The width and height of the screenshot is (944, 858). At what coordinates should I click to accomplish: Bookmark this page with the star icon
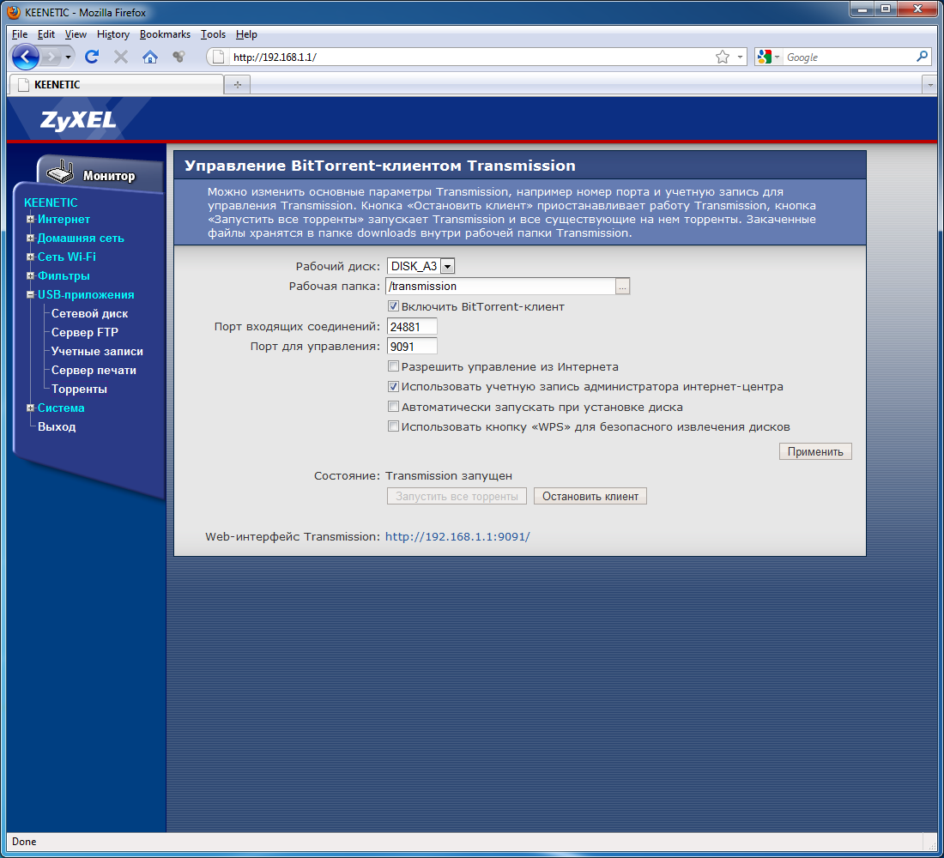point(723,57)
